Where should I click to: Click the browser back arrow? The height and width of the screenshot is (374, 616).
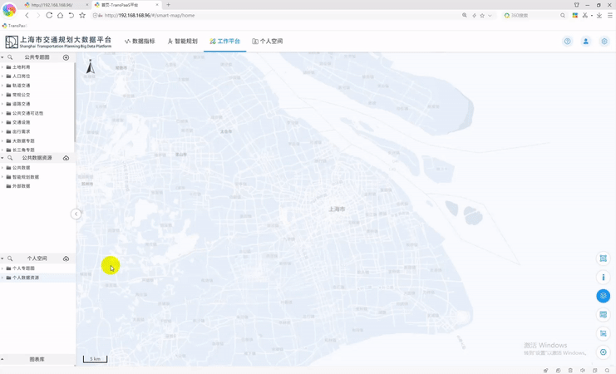[x=27, y=15]
